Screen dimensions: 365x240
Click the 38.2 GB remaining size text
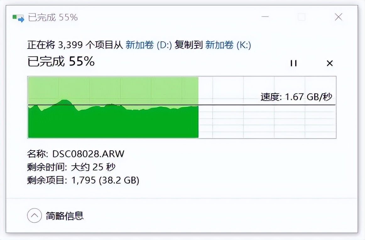119,180
